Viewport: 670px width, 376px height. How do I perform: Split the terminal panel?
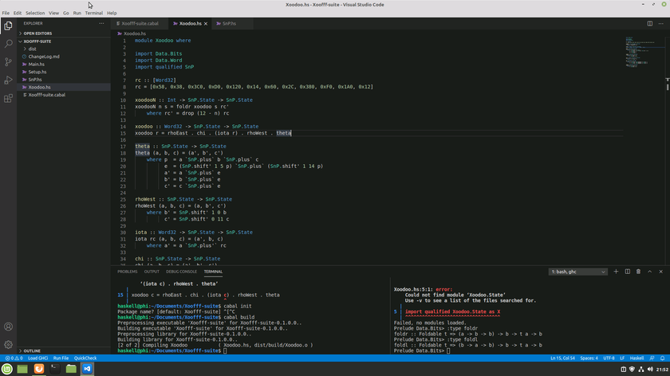click(x=627, y=272)
